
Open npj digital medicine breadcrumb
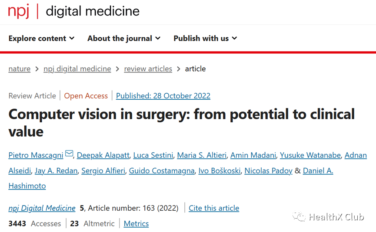pyautogui.click(x=77, y=69)
